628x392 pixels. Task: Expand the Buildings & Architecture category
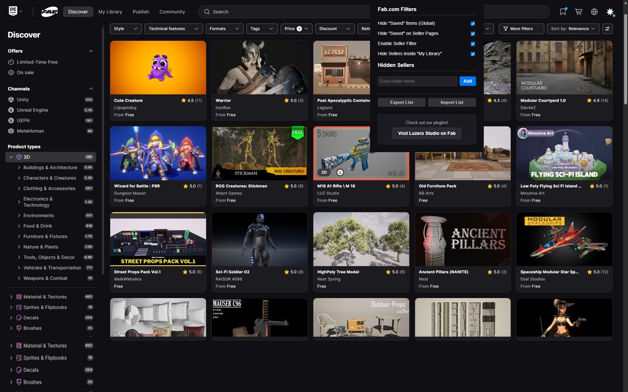(x=19, y=168)
